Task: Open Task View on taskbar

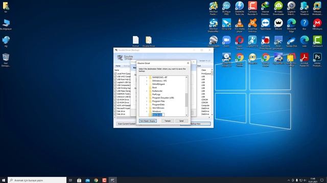Action: pos(71,180)
